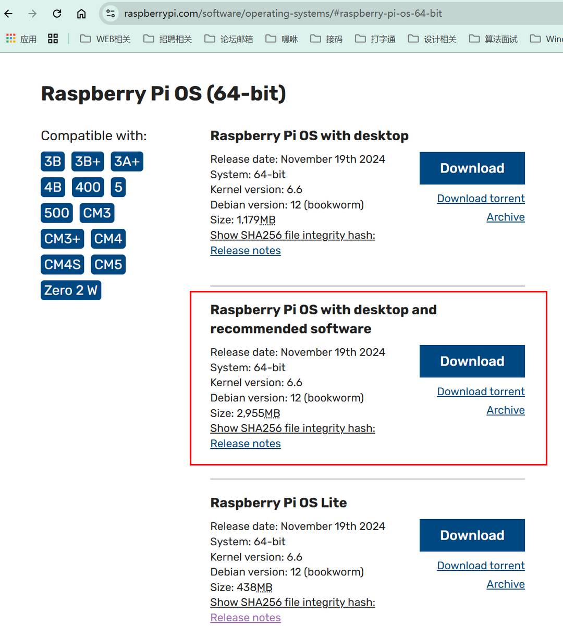Select the 3B+ compatibility badge
Screen dimensions: 563x638
88,162
